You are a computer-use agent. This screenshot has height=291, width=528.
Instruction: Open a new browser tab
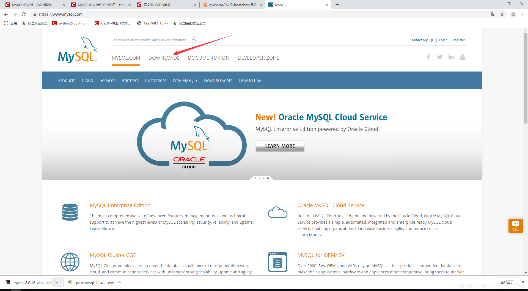tap(337, 5)
